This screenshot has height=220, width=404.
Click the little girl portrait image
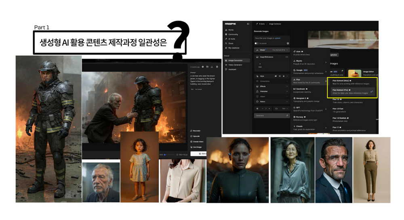point(139,167)
